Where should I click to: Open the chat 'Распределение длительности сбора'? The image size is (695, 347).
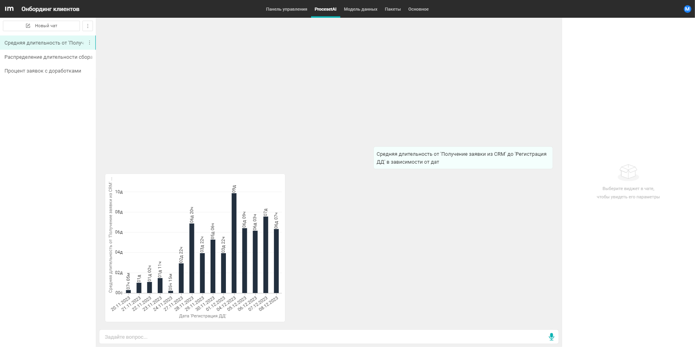pyautogui.click(x=48, y=57)
